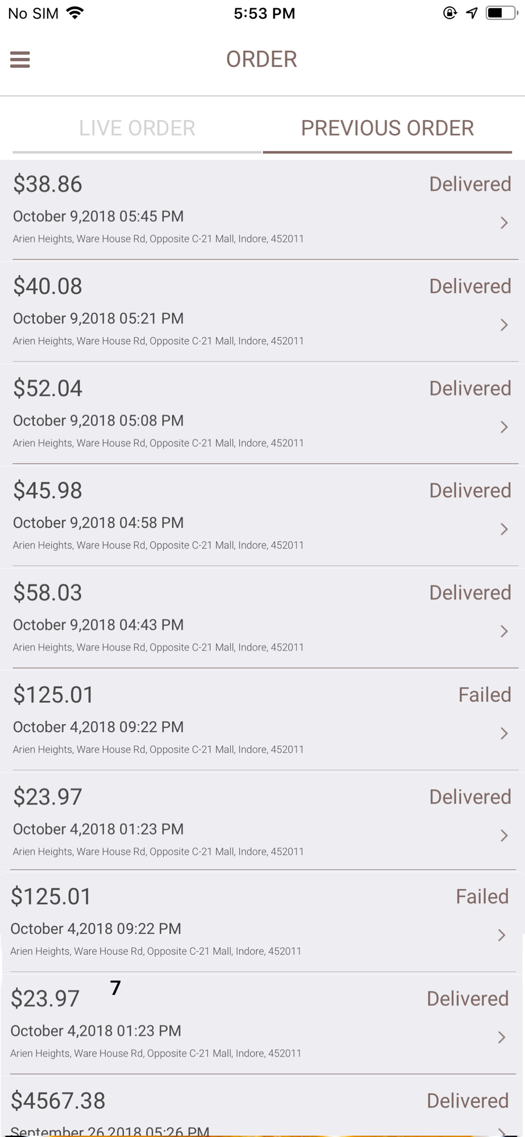525x1137 pixels.
Task: Tap the ORDER page title
Action: point(261,59)
